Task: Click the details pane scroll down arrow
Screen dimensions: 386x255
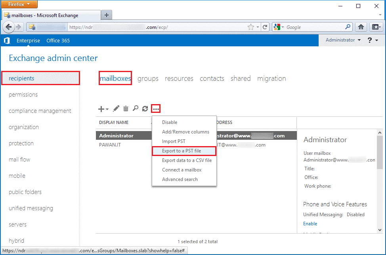Action: 380,230
